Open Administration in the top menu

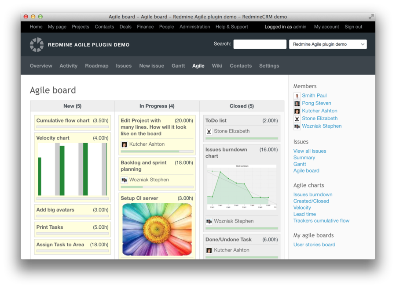tap(194, 27)
